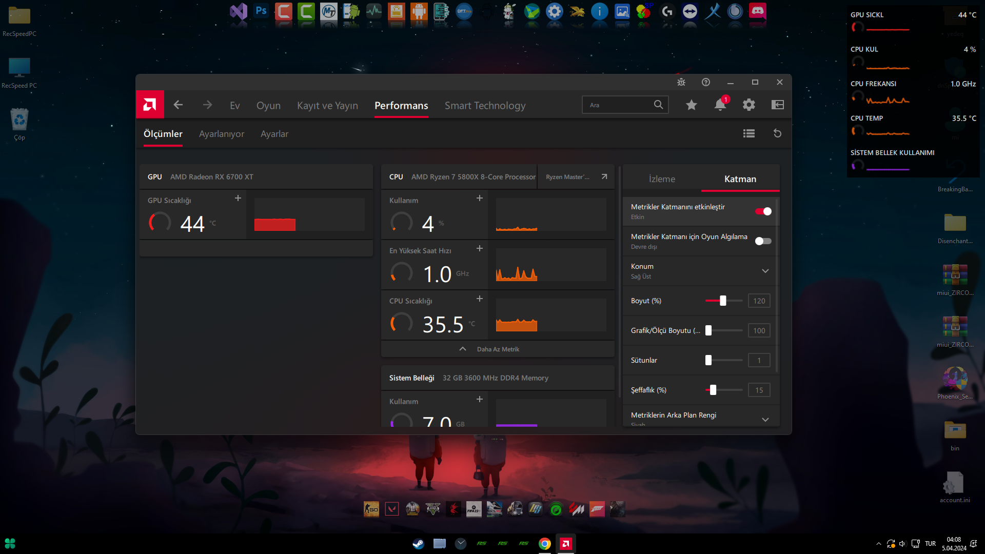Select account.ini desktop file

click(x=955, y=486)
